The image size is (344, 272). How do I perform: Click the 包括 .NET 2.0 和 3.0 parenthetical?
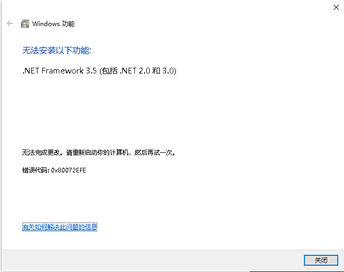[x=138, y=71]
